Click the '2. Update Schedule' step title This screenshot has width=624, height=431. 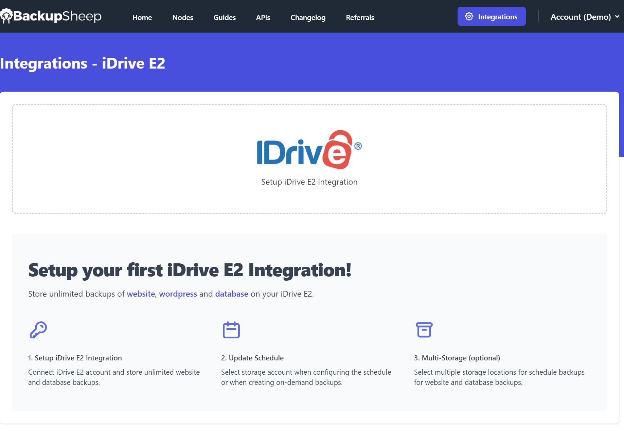pos(252,358)
